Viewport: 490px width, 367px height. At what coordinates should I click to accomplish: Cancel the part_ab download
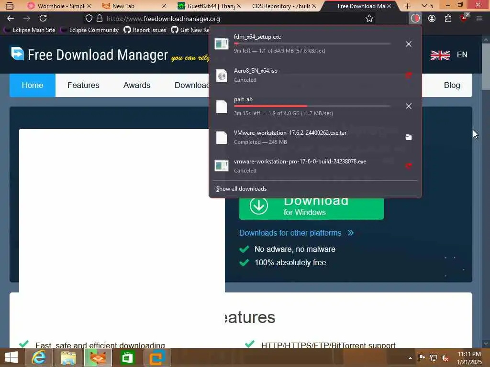pyautogui.click(x=409, y=106)
